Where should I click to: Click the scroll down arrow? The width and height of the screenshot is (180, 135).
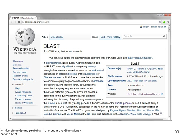coord(169,116)
